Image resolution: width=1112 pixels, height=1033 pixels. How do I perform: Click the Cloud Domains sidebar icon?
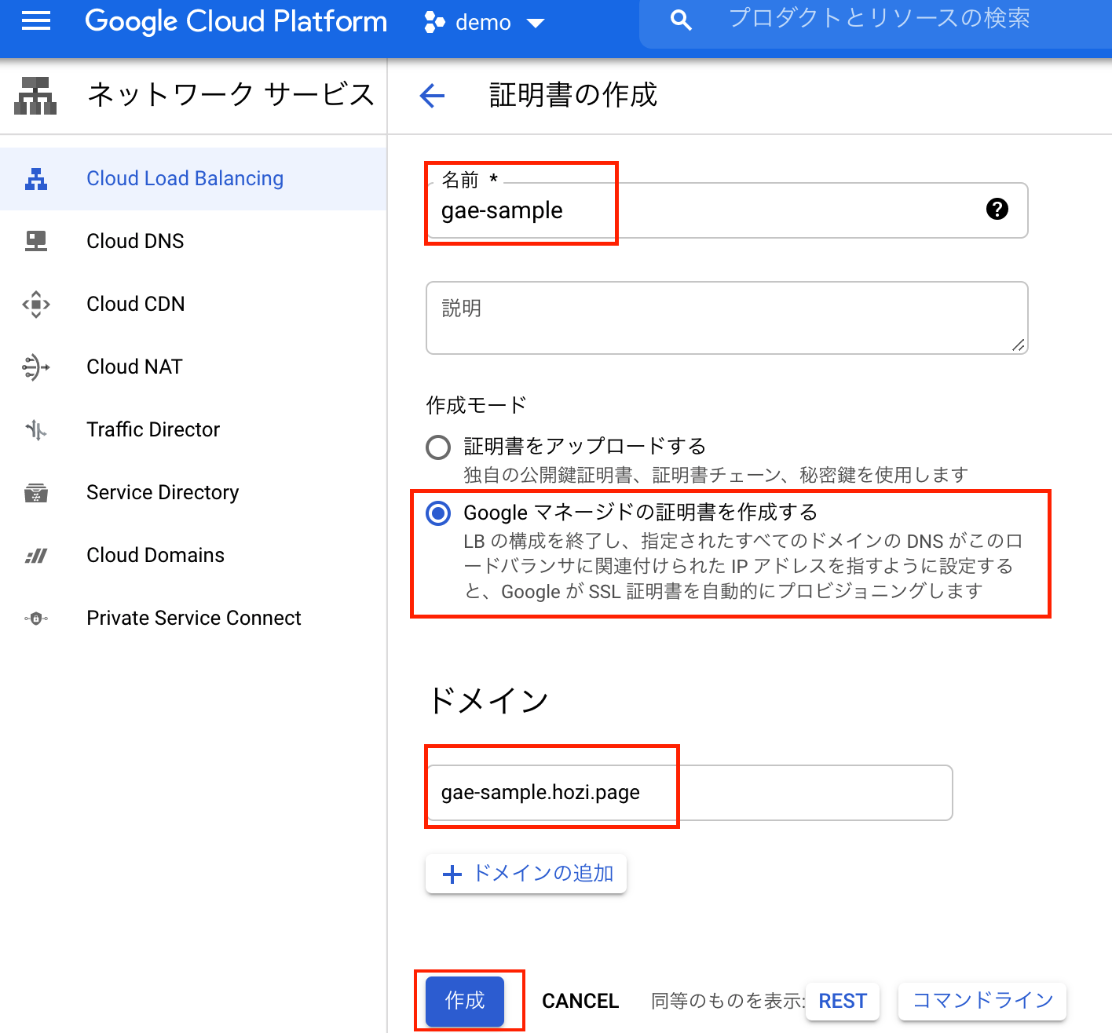click(x=36, y=556)
